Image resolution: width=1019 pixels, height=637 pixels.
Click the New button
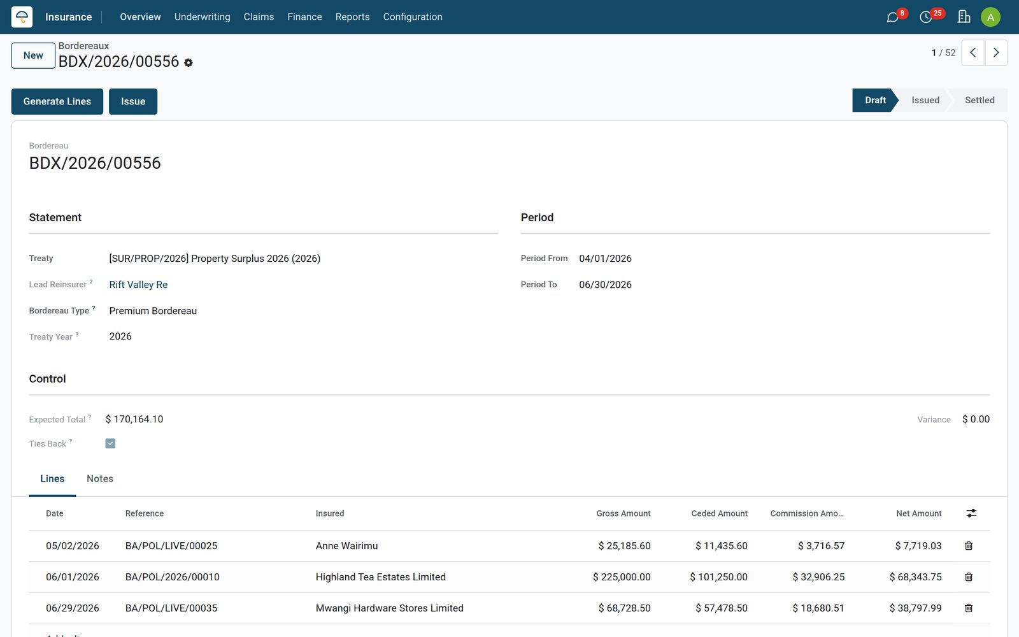[x=33, y=55]
